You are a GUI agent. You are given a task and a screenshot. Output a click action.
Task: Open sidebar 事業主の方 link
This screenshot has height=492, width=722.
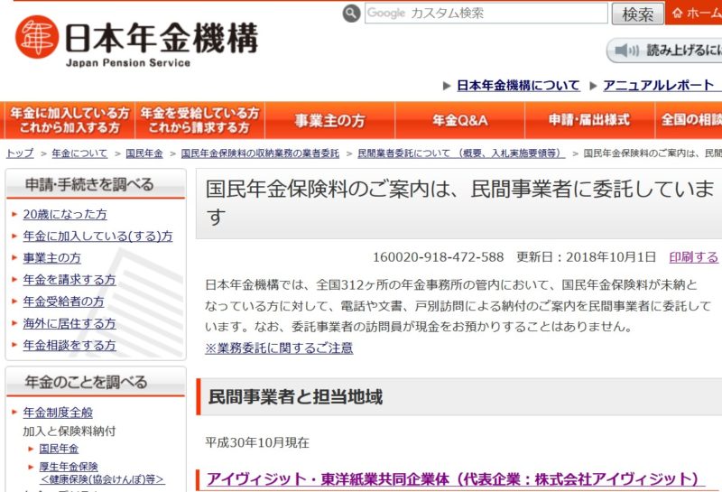(x=52, y=258)
